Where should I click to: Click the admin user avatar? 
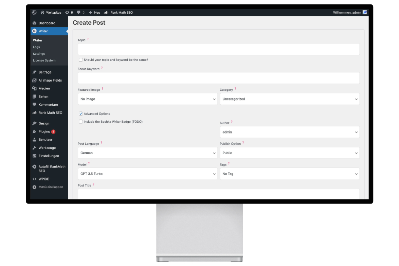coord(365,13)
